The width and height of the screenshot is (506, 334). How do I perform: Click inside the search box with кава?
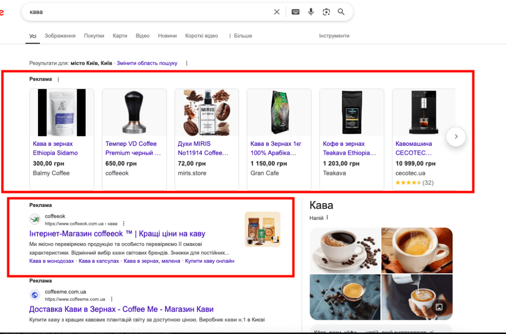(x=148, y=12)
